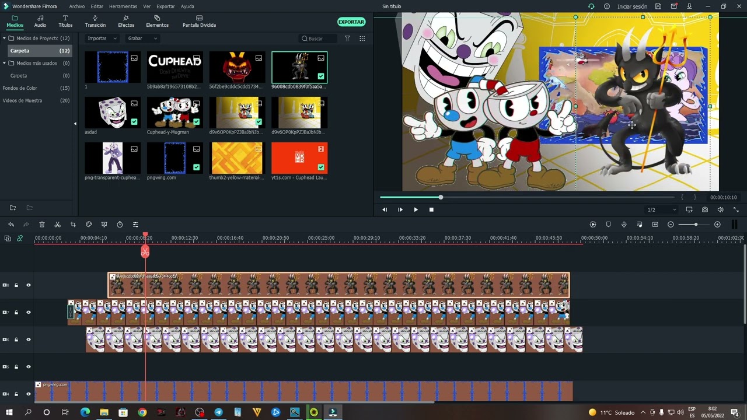747x420 pixels.
Task: Select the asdad King Dice thumbnail
Action: pos(113,113)
